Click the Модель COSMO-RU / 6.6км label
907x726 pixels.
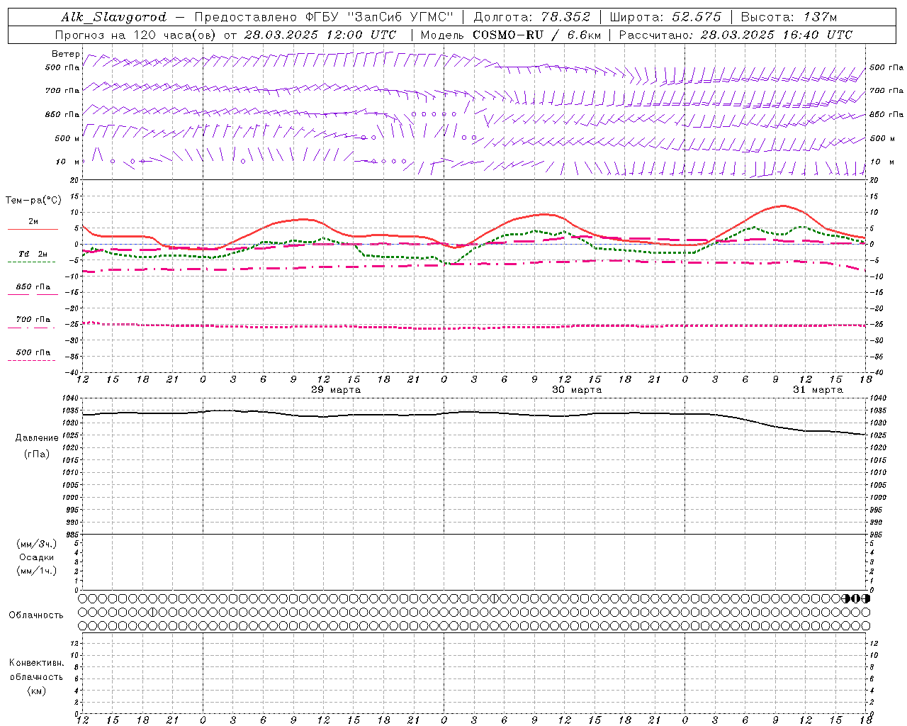[x=510, y=35]
